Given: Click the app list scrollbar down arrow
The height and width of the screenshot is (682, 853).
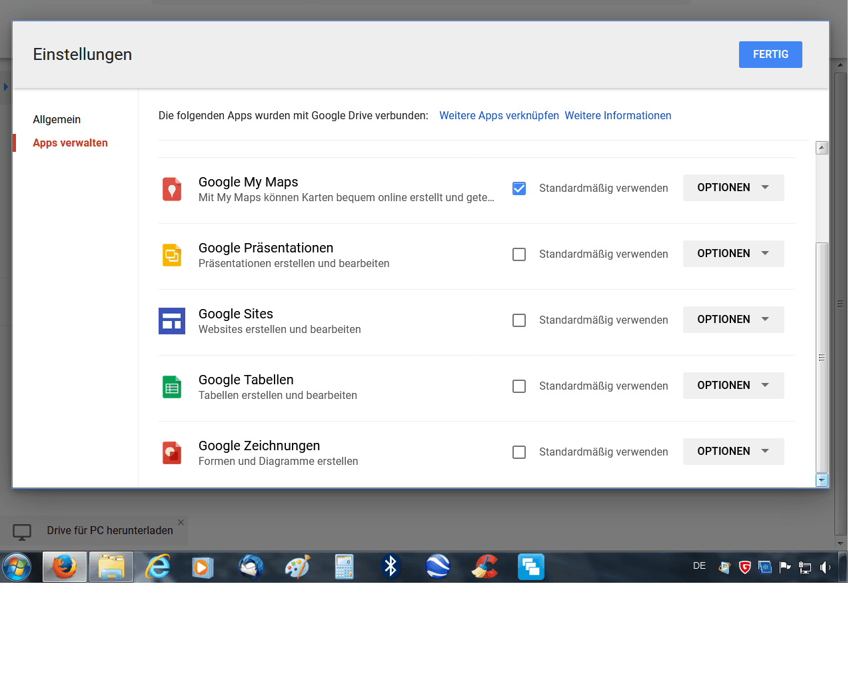Looking at the screenshot, I should pyautogui.click(x=822, y=480).
